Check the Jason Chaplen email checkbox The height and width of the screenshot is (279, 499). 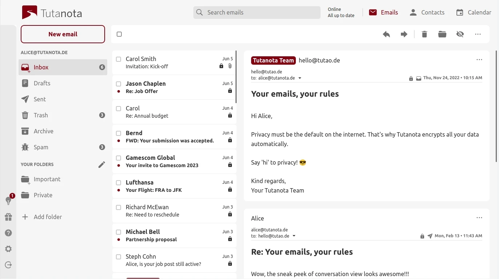pyautogui.click(x=118, y=84)
